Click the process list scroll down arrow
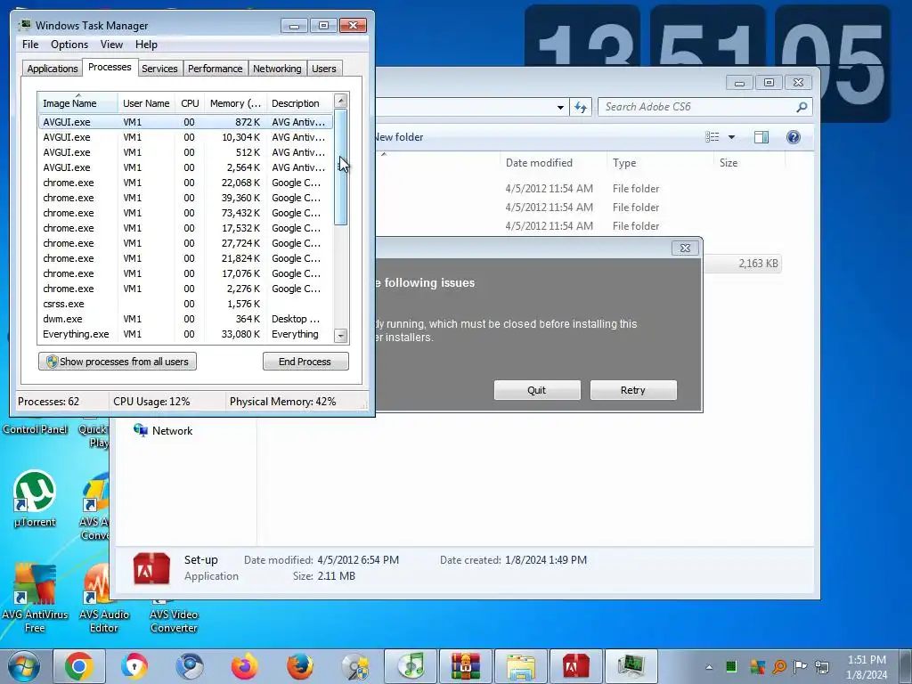912x684 pixels. click(341, 336)
